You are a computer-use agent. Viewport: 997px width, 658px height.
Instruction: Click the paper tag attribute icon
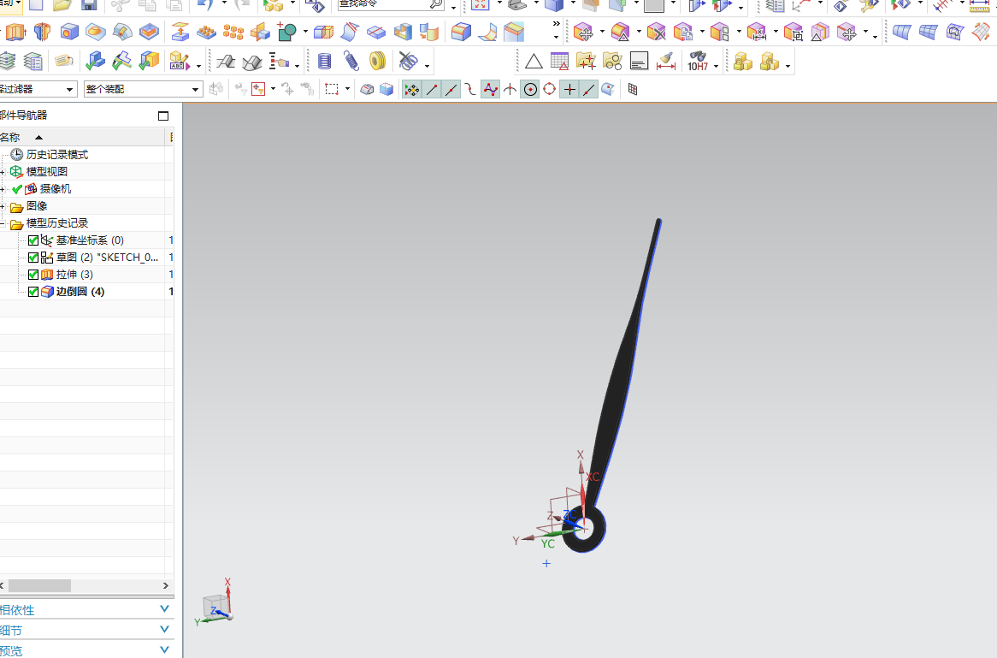(x=63, y=61)
